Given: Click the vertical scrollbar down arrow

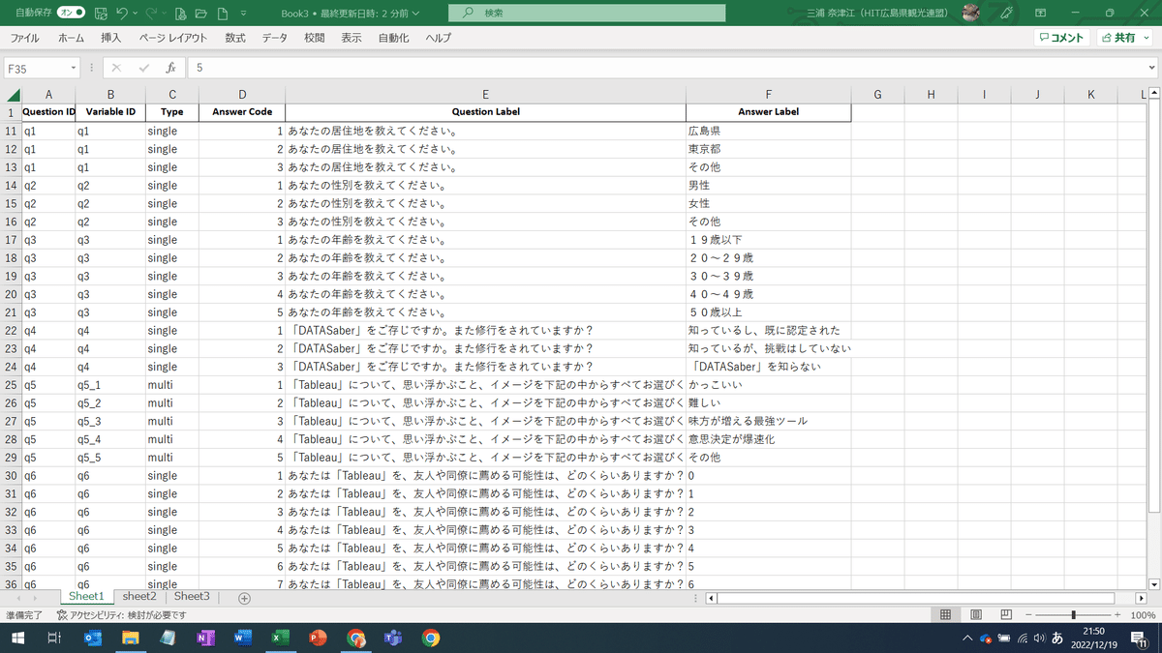Looking at the screenshot, I should pyautogui.click(x=1153, y=583).
